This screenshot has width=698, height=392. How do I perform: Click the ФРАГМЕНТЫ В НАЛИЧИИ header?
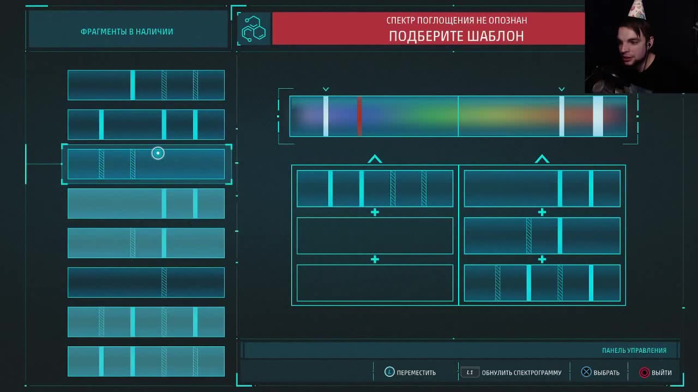coord(127,32)
